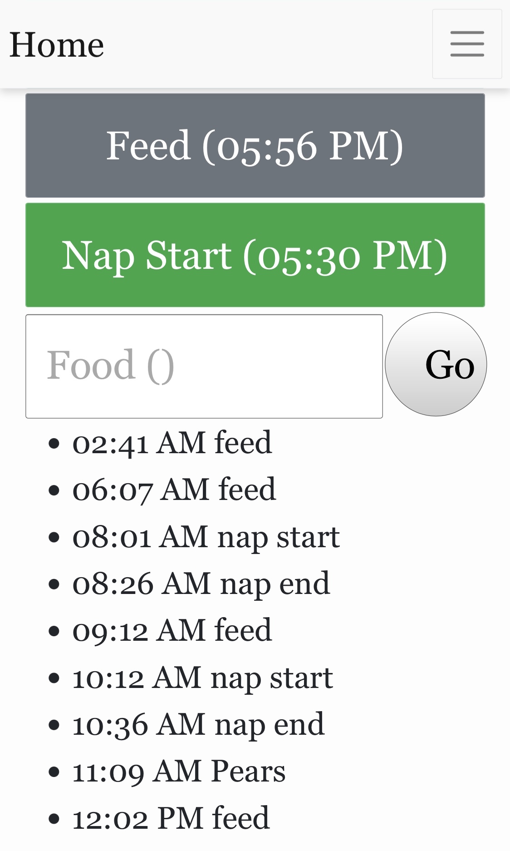The width and height of the screenshot is (510, 851).
Task: Click the Home title link
Action: pyautogui.click(x=57, y=45)
